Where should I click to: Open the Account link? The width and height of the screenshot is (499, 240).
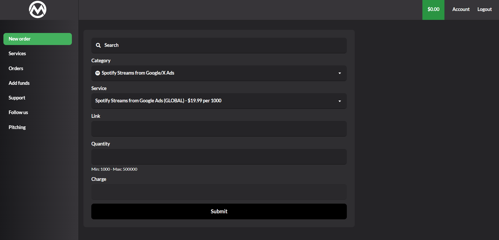click(x=461, y=9)
